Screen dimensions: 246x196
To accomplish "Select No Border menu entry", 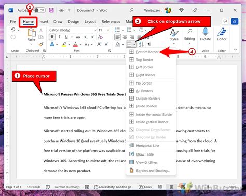I will [151, 83].
